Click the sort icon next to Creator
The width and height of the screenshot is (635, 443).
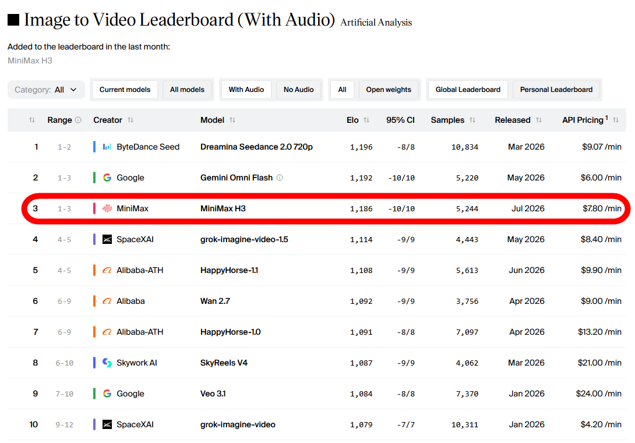[x=130, y=120]
